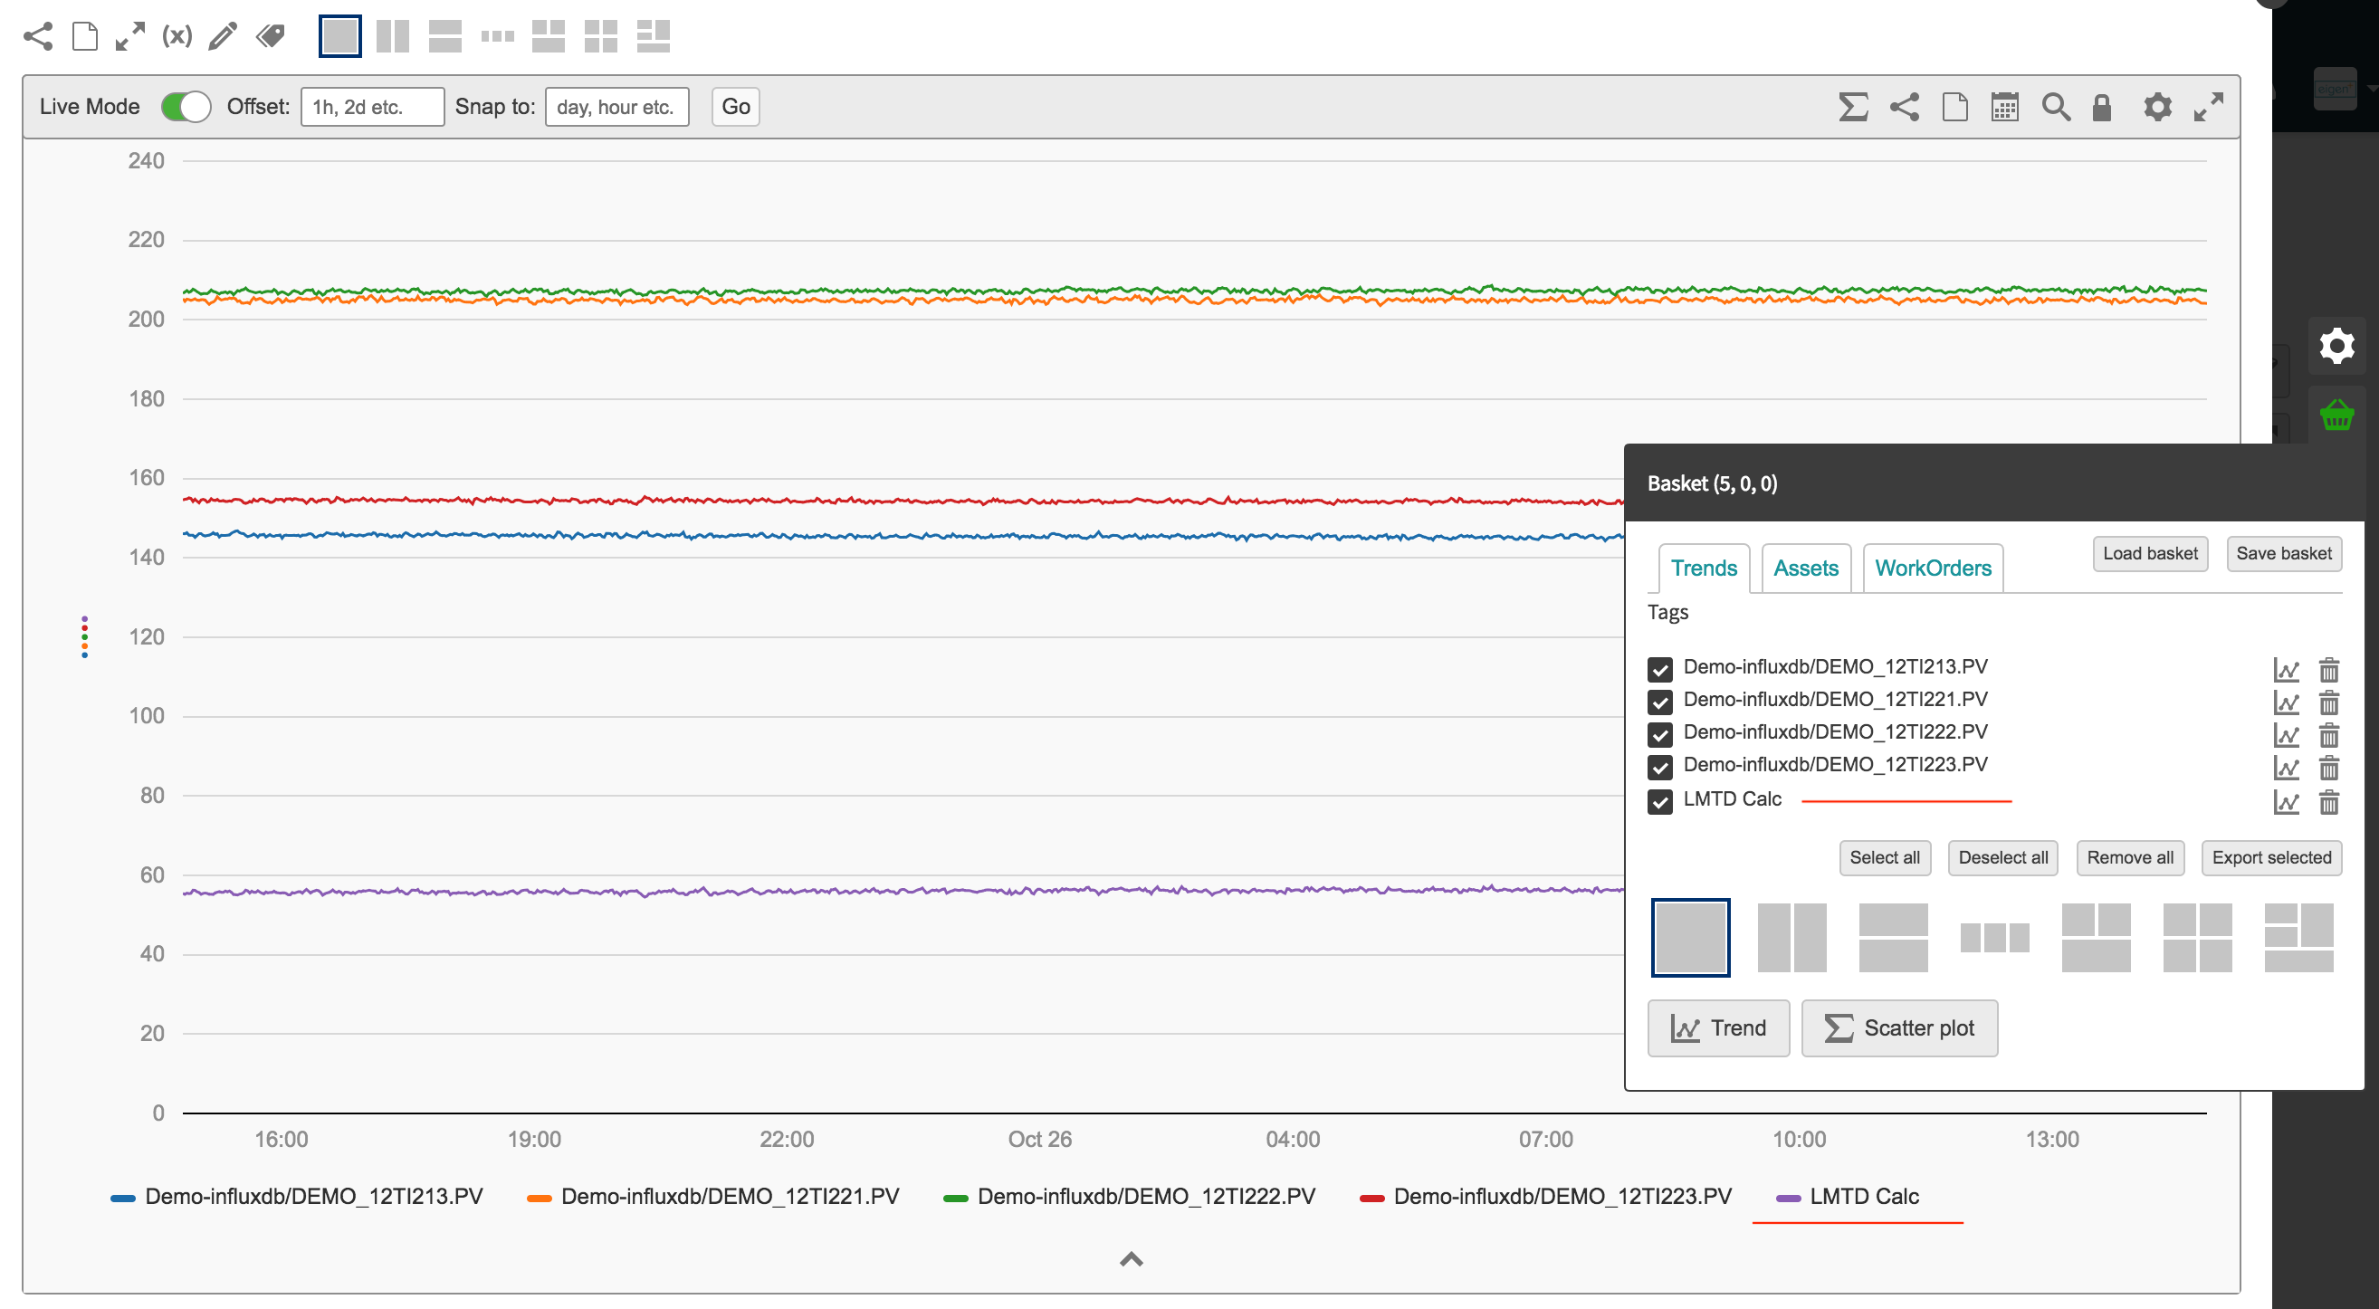Click the tag label icon in top toolbar
The height and width of the screenshot is (1309, 2379).
(271, 36)
